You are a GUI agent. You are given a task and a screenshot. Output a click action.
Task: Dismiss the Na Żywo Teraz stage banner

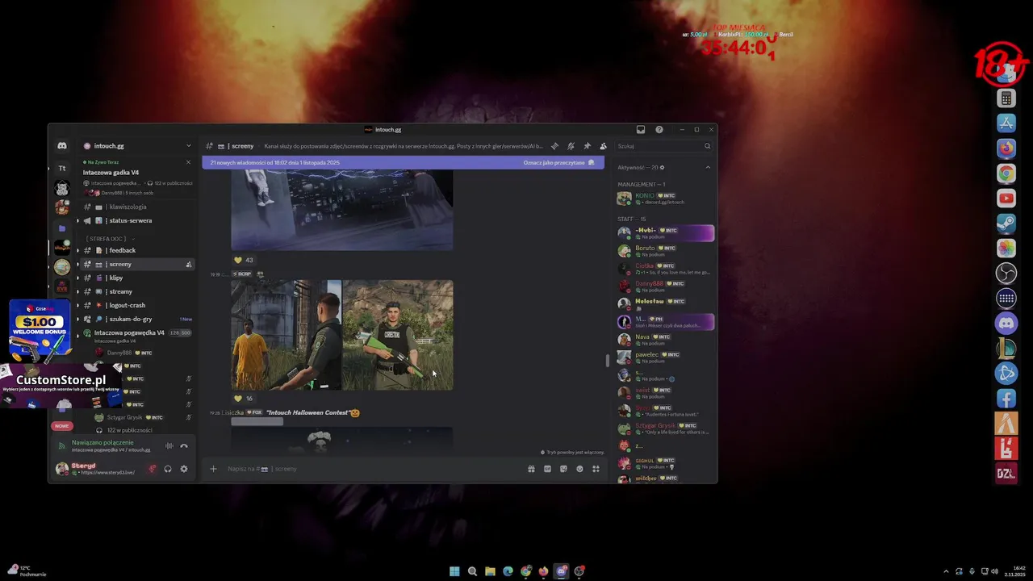pyautogui.click(x=188, y=162)
